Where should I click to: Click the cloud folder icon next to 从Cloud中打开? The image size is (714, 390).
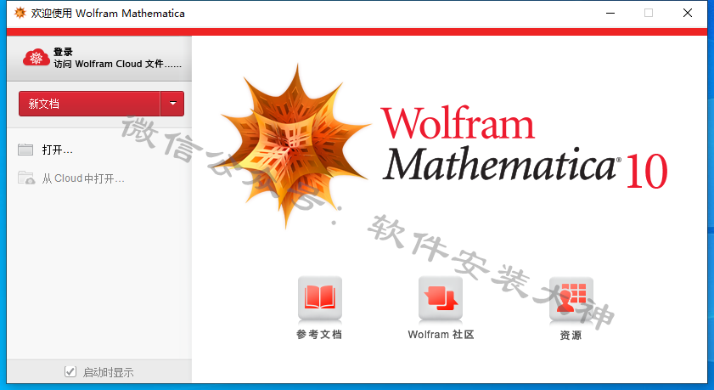point(26,178)
